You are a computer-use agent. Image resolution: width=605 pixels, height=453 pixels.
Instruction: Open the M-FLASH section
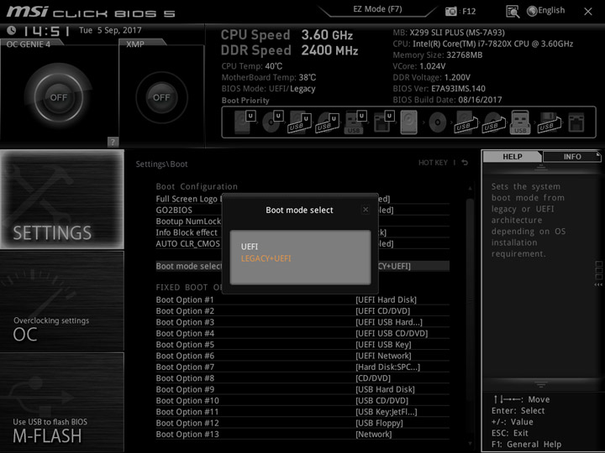[61, 402]
